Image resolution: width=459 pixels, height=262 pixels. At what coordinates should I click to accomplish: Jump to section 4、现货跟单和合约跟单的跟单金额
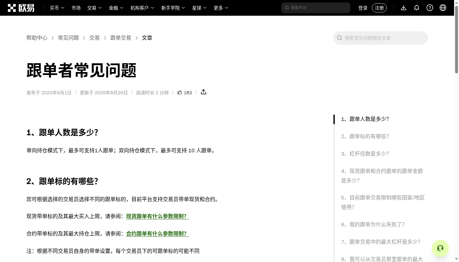click(x=382, y=176)
